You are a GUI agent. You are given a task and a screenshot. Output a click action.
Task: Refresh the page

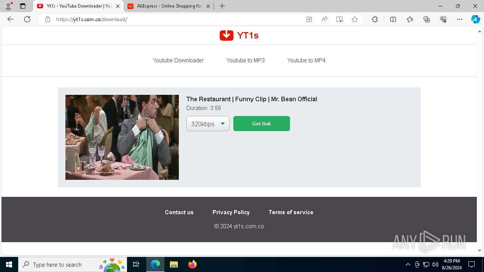coord(27,19)
